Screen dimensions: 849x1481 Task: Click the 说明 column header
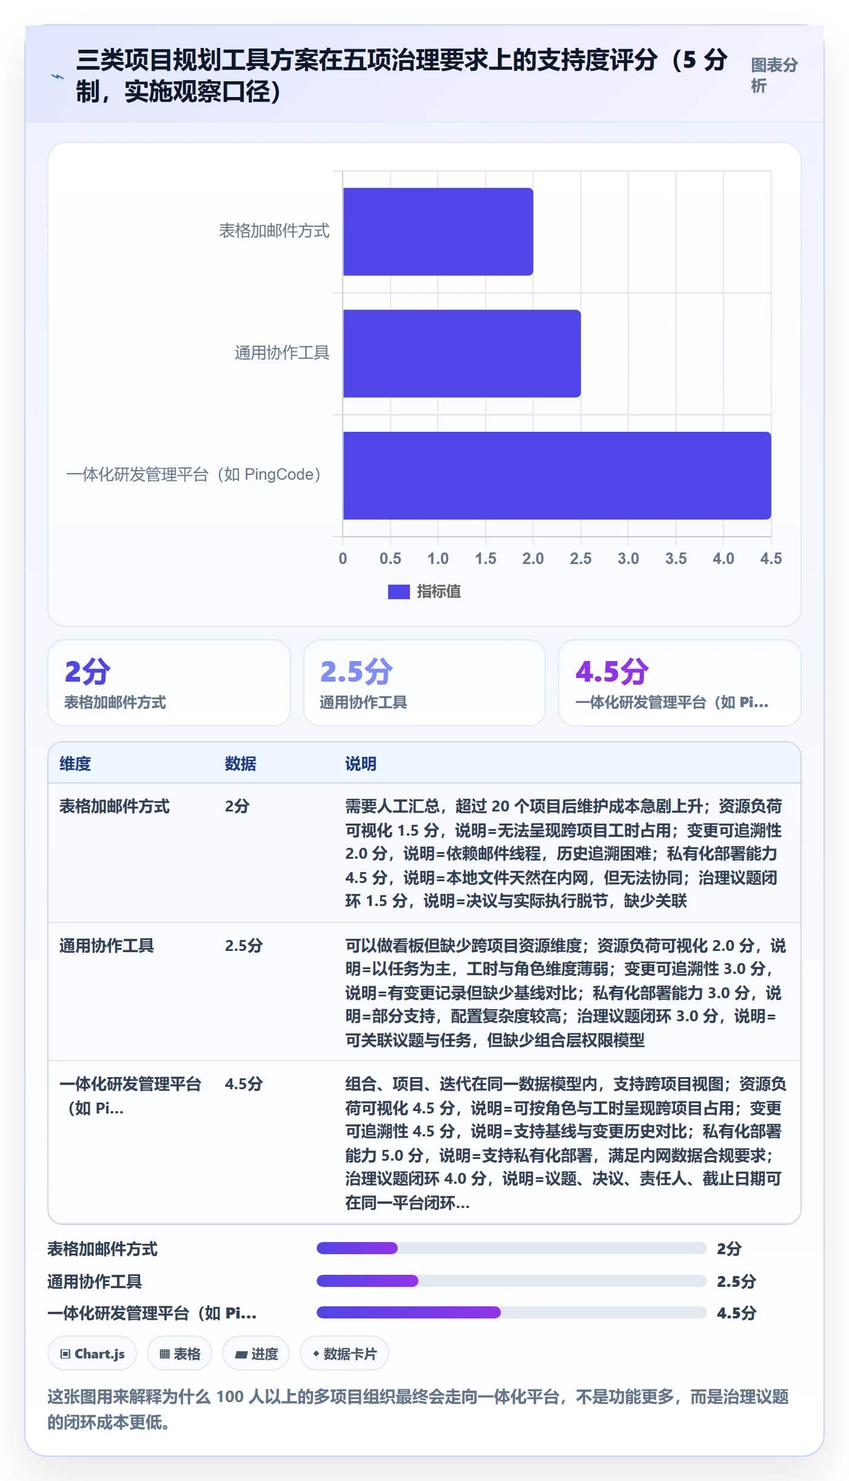[361, 764]
